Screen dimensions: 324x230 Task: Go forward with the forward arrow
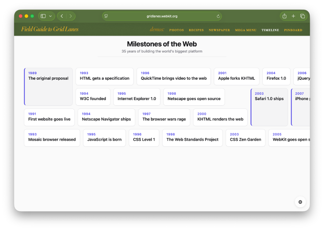point(71,16)
